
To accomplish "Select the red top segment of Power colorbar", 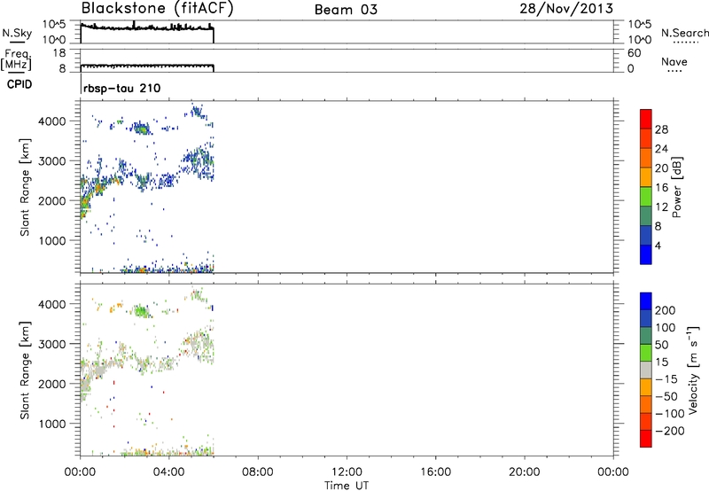I will pos(646,120).
